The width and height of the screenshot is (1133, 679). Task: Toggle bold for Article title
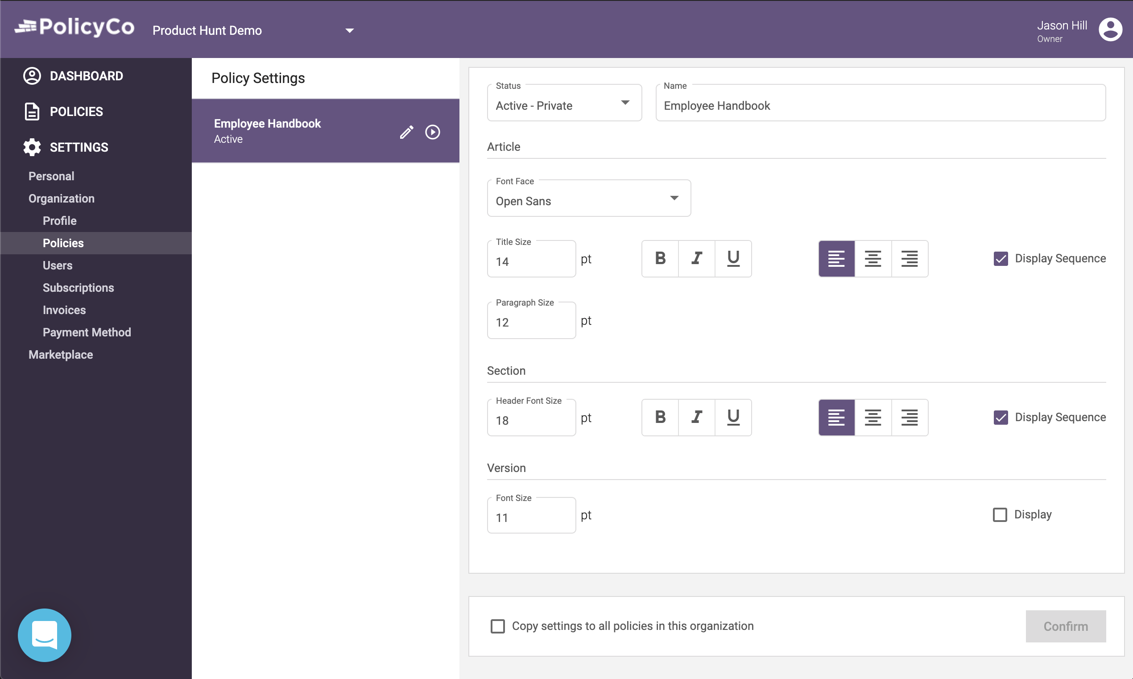pyautogui.click(x=660, y=258)
